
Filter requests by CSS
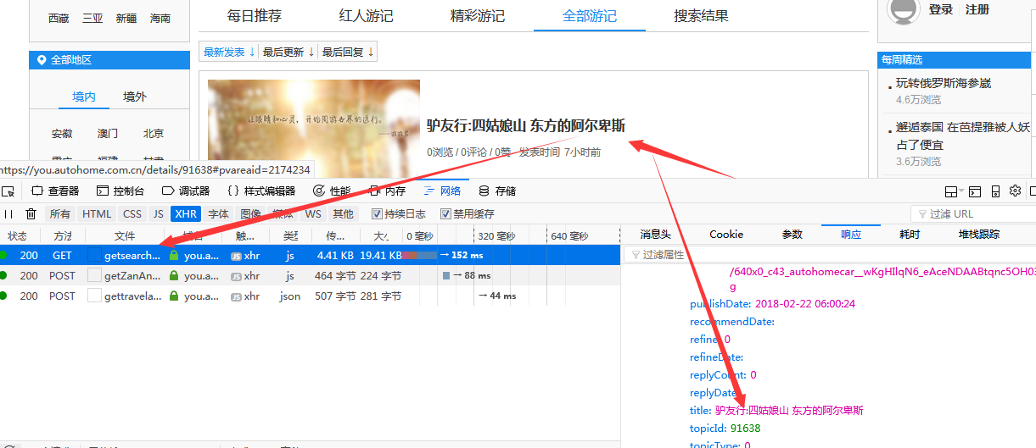(132, 214)
